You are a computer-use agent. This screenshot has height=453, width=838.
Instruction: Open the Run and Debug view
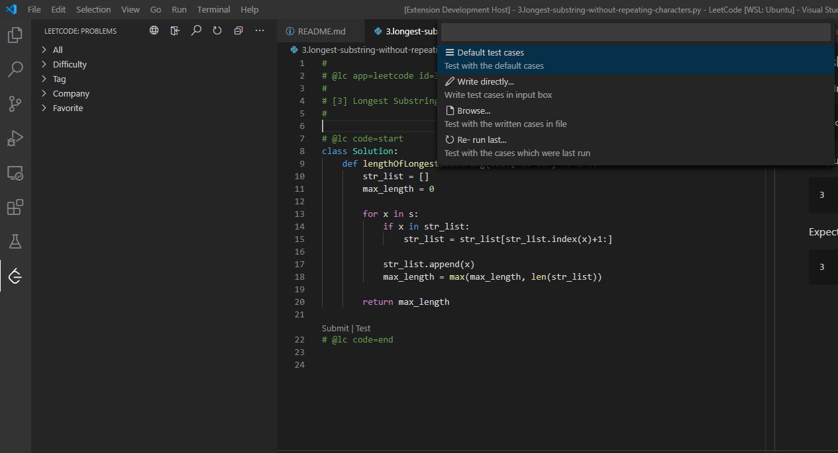coord(15,138)
